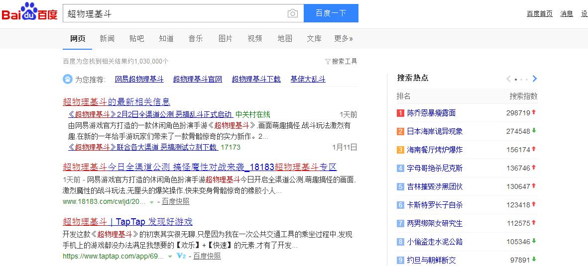Click recommended search 超物理基斗下载
The image size is (588, 266).
coord(256,79)
